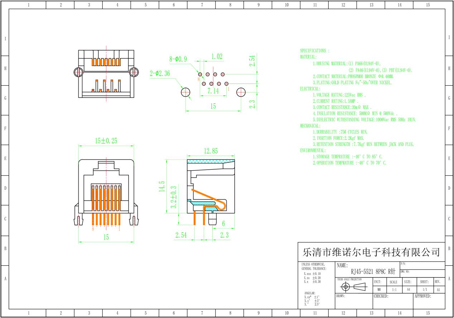This screenshot has height=318, width=454.
Task: Select the 6 dimension on side view
Action: (223, 223)
